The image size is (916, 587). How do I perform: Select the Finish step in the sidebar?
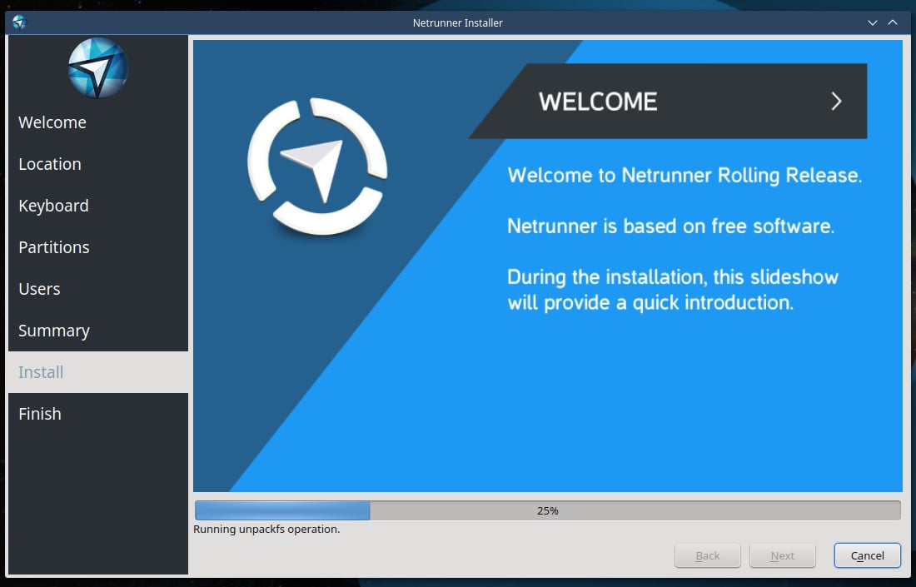pos(39,414)
